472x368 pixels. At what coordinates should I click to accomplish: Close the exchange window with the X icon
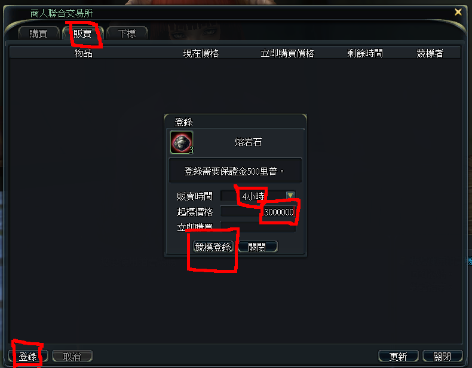point(458,12)
